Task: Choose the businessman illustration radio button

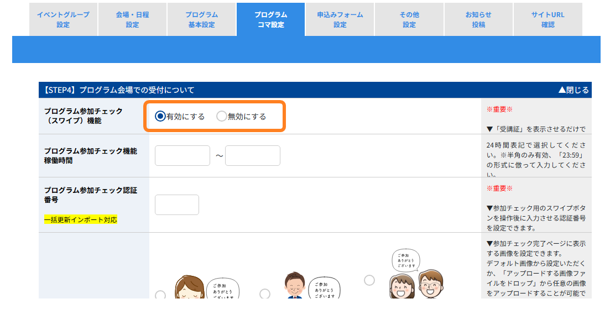Action: point(265,294)
